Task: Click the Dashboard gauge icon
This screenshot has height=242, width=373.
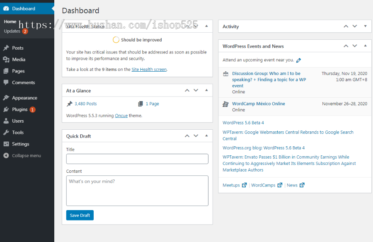Action: click(x=6, y=9)
